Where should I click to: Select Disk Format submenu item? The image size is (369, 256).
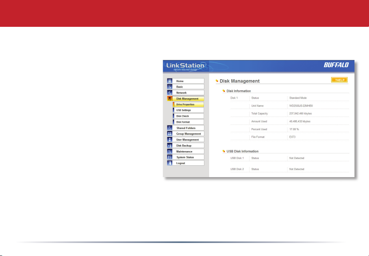pos(189,122)
